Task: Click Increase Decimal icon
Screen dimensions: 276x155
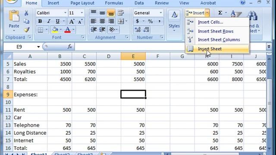Action: 138,30
